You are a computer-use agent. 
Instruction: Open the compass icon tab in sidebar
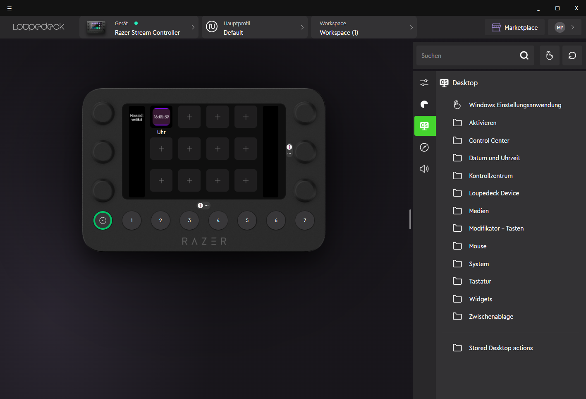tap(424, 147)
